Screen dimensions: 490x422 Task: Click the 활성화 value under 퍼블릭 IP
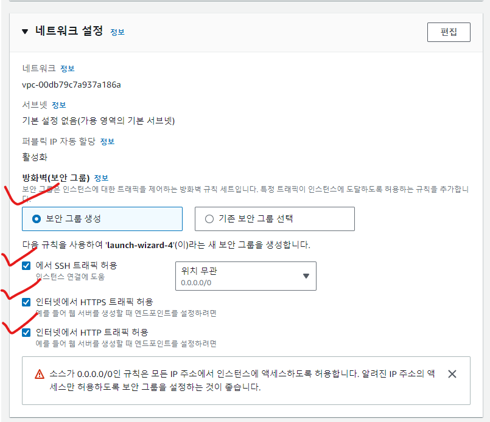(x=35, y=157)
